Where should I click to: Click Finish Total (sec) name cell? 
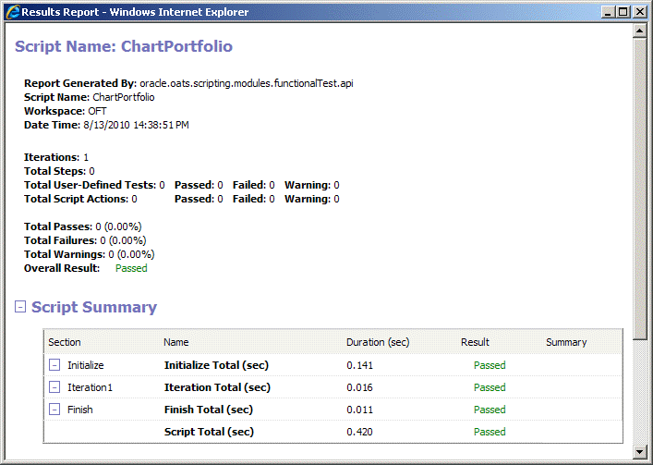click(209, 410)
